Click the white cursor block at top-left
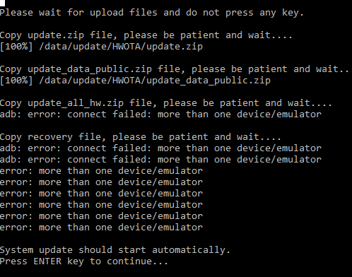The width and height of the screenshot is (352, 277). [x=2, y=3]
